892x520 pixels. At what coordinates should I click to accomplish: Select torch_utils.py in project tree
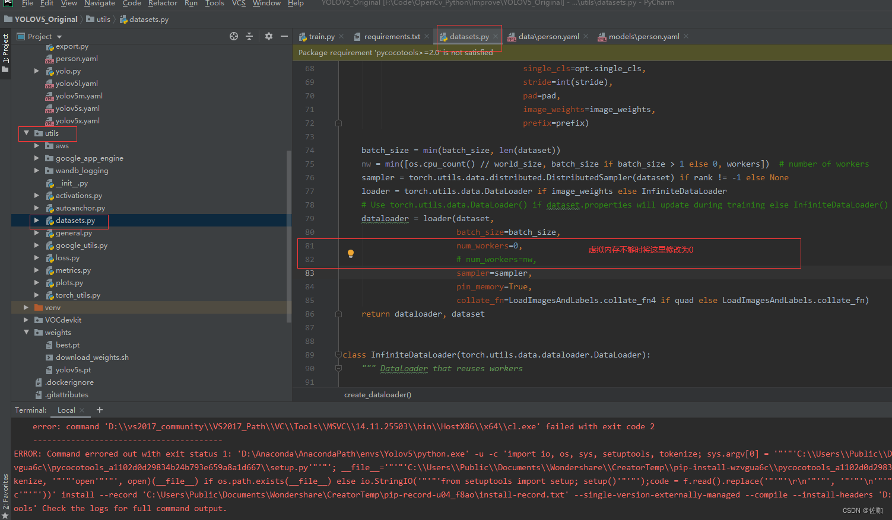[78, 295]
